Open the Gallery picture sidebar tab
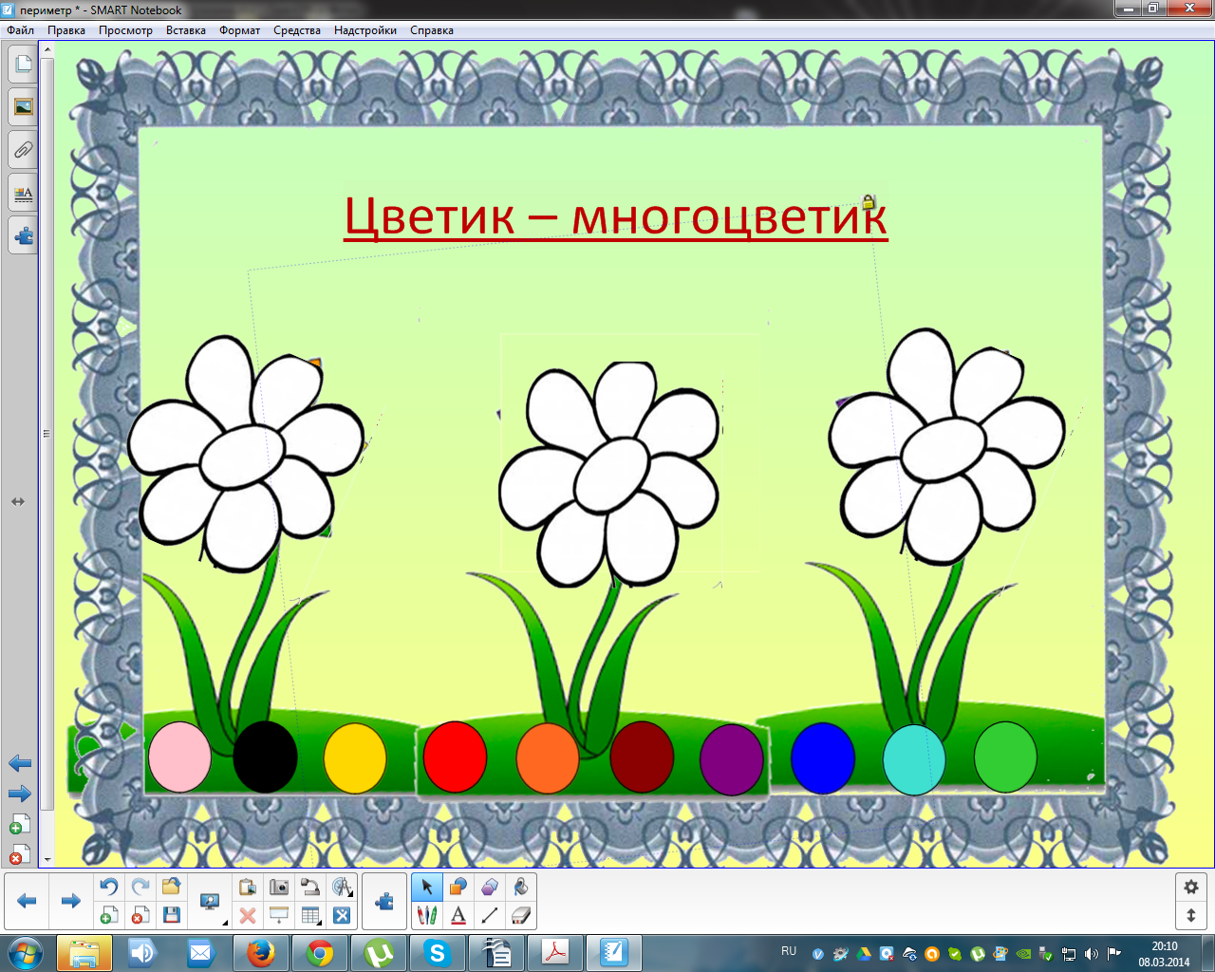The height and width of the screenshot is (972, 1215). pos(23,106)
